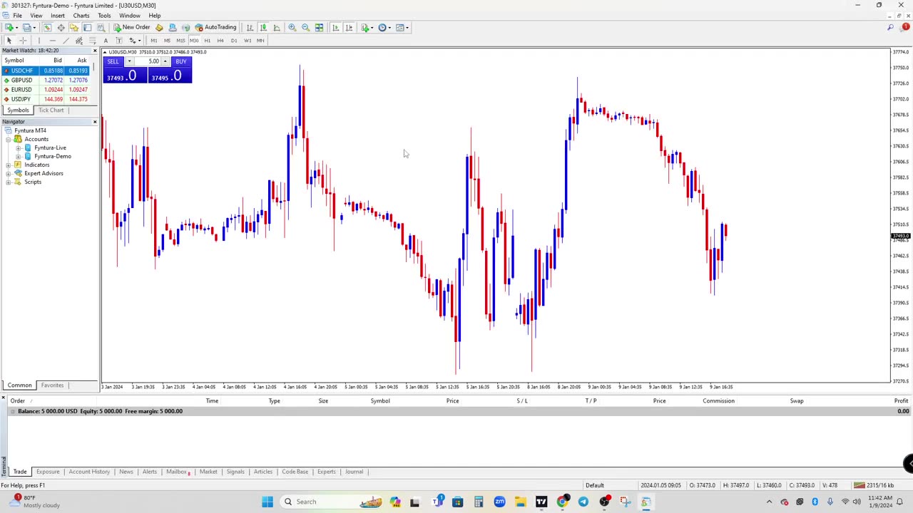Close the Navigator panel
The height and width of the screenshot is (513, 913).
(x=95, y=122)
